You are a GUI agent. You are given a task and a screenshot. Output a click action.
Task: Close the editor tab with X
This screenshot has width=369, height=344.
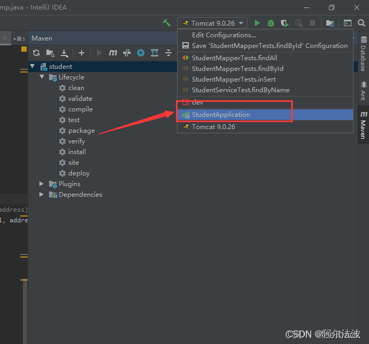[5, 38]
